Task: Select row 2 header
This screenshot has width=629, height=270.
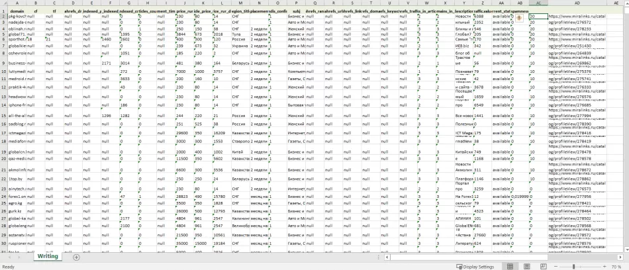Action: pos(3,17)
